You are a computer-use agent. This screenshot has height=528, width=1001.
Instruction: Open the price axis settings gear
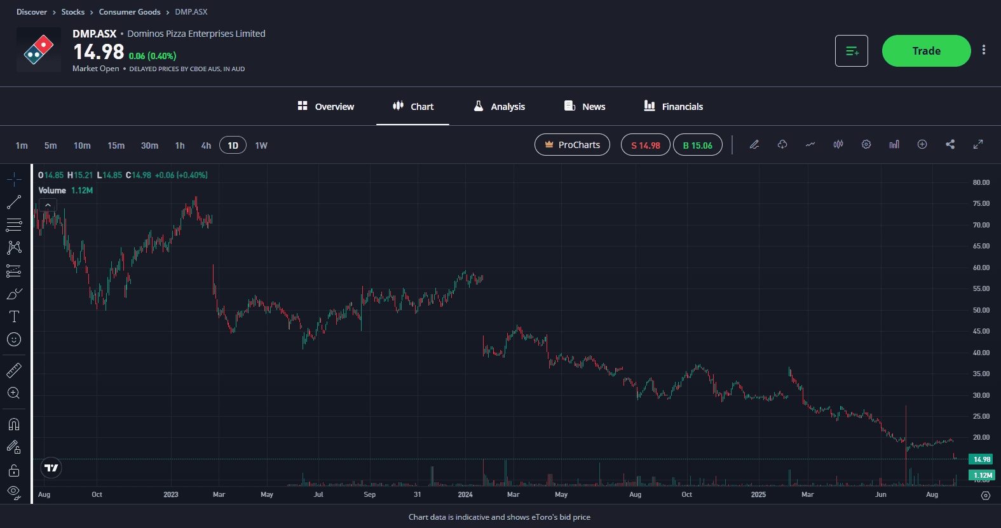(986, 496)
